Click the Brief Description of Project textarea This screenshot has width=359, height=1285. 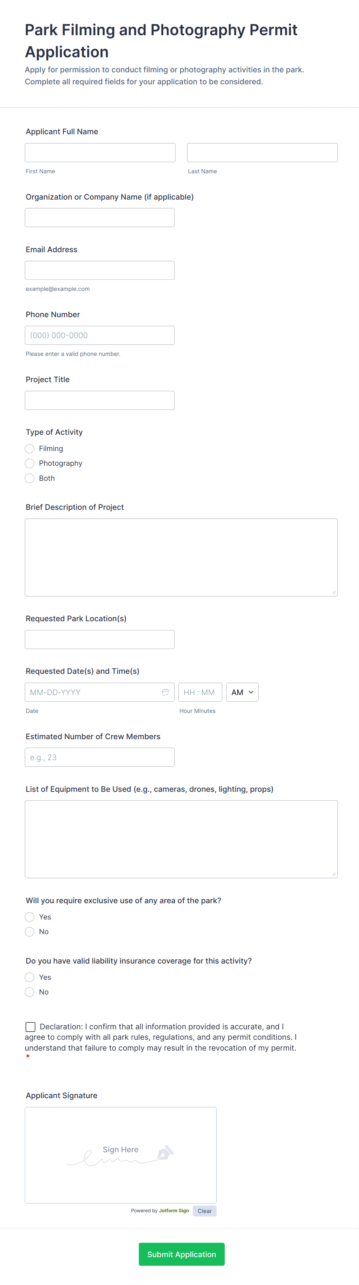[181, 557]
